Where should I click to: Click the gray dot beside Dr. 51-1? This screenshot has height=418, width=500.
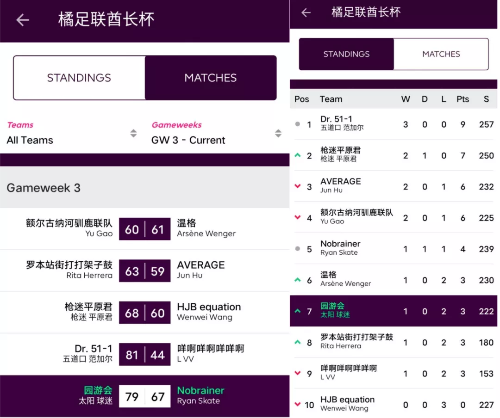(x=298, y=124)
